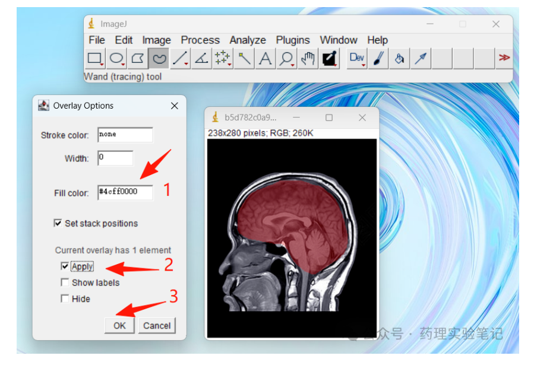Select the Angle tool
Image resolution: width=534 pixels, height=365 pixels.
[x=201, y=59]
